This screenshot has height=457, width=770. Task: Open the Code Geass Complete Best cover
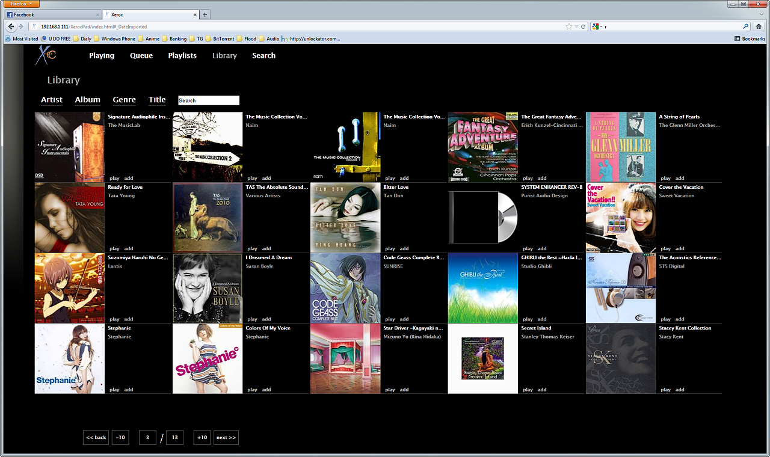pos(345,288)
